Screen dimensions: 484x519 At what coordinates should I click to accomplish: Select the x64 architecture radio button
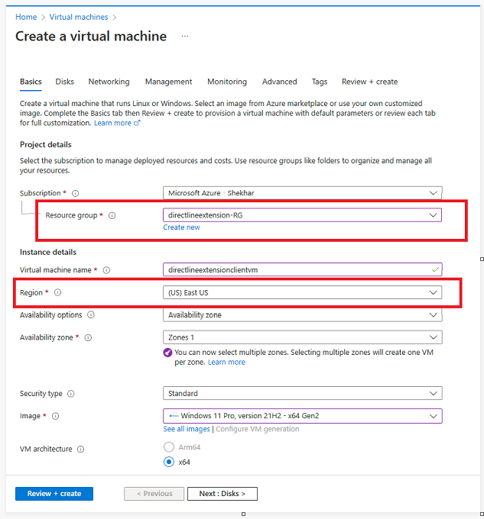169,462
